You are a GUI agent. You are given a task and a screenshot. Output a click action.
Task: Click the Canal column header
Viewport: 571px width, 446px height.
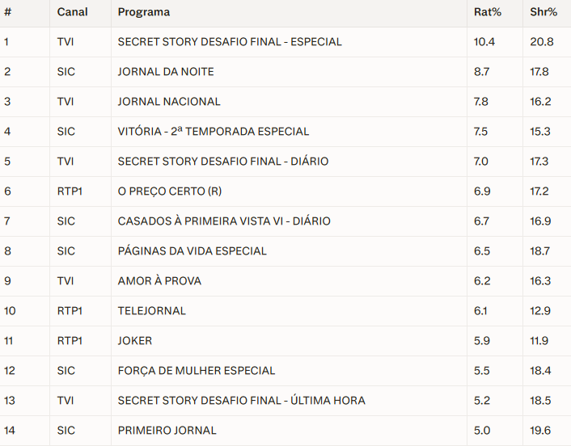(73, 12)
